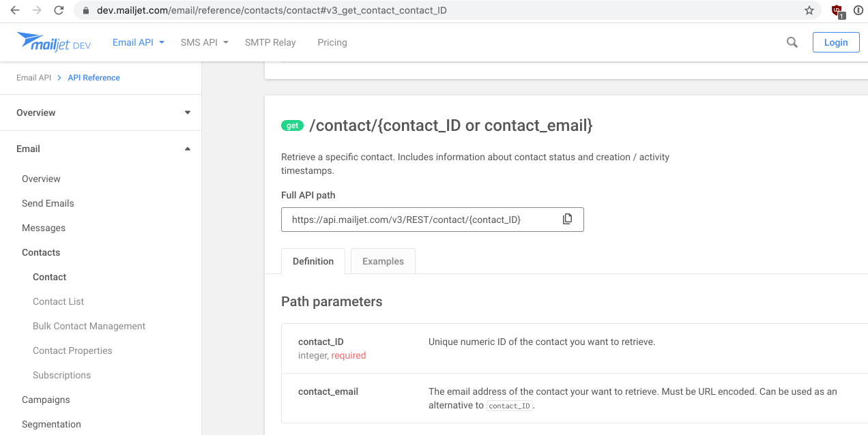868x435 pixels.
Task: Open the API Reference breadcrumb link
Action: click(93, 77)
